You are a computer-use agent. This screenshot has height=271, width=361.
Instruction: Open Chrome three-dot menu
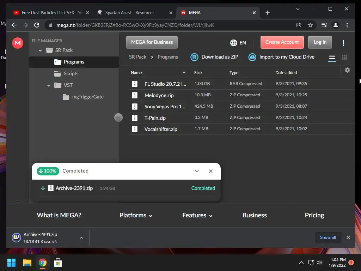tap(347, 25)
